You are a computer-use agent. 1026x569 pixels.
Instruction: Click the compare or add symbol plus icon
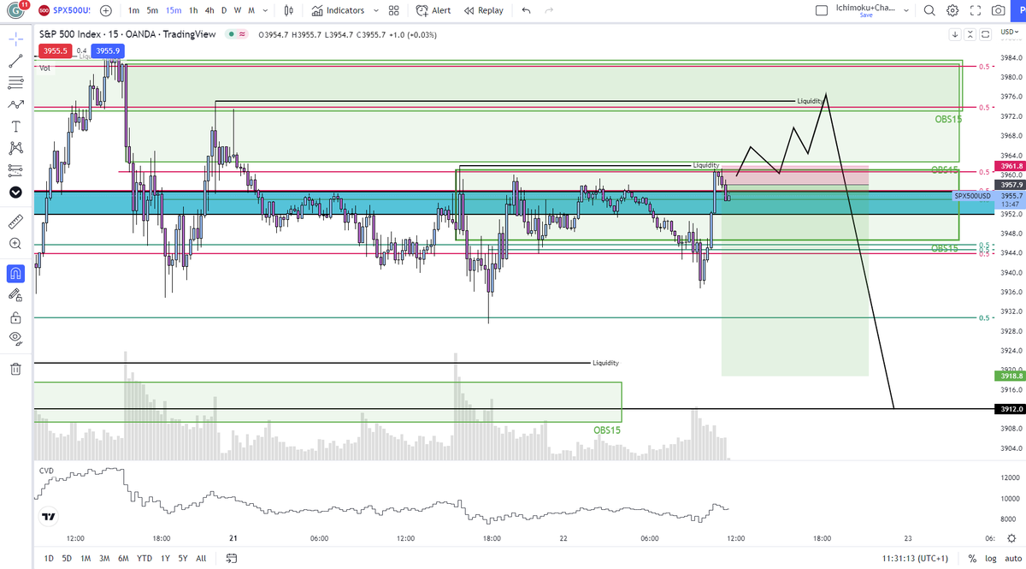106,11
